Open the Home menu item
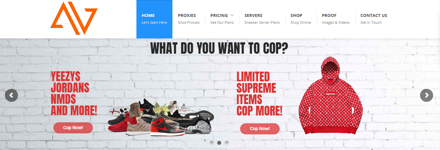 pyautogui.click(x=154, y=19)
